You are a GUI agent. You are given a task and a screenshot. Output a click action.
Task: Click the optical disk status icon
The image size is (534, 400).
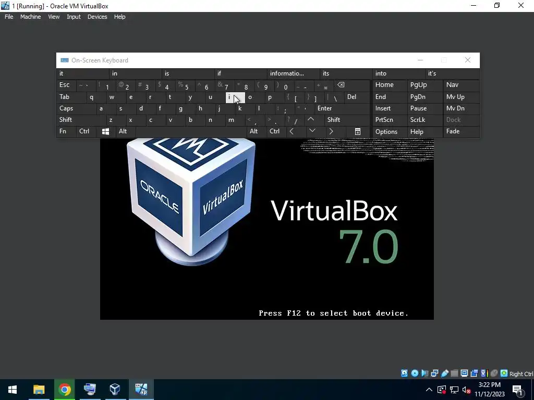[x=415, y=373]
